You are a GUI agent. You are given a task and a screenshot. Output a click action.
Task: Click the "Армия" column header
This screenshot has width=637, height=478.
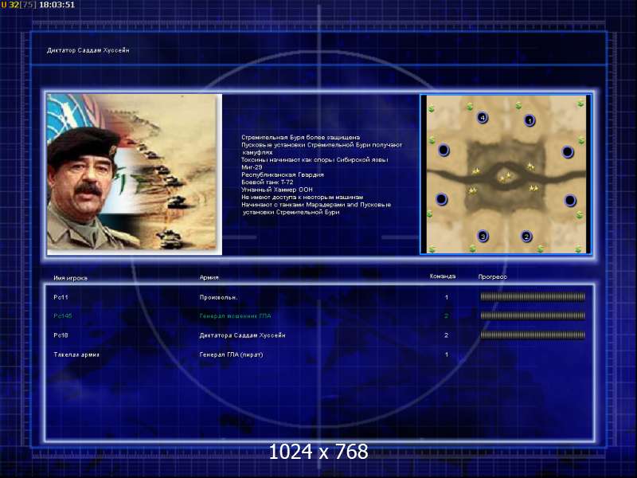(209, 277)
